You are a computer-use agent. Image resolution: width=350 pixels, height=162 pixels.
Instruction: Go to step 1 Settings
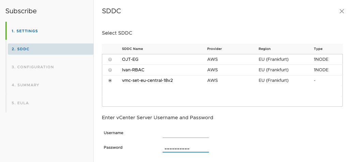[25, 31]
